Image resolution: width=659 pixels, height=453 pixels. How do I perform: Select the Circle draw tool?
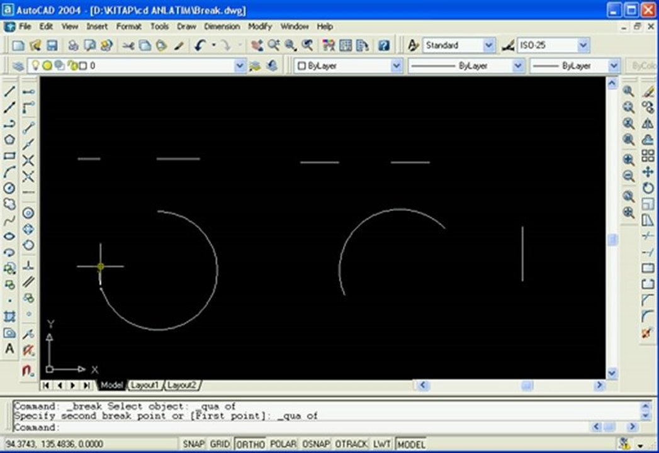click(x=9, y=188)
